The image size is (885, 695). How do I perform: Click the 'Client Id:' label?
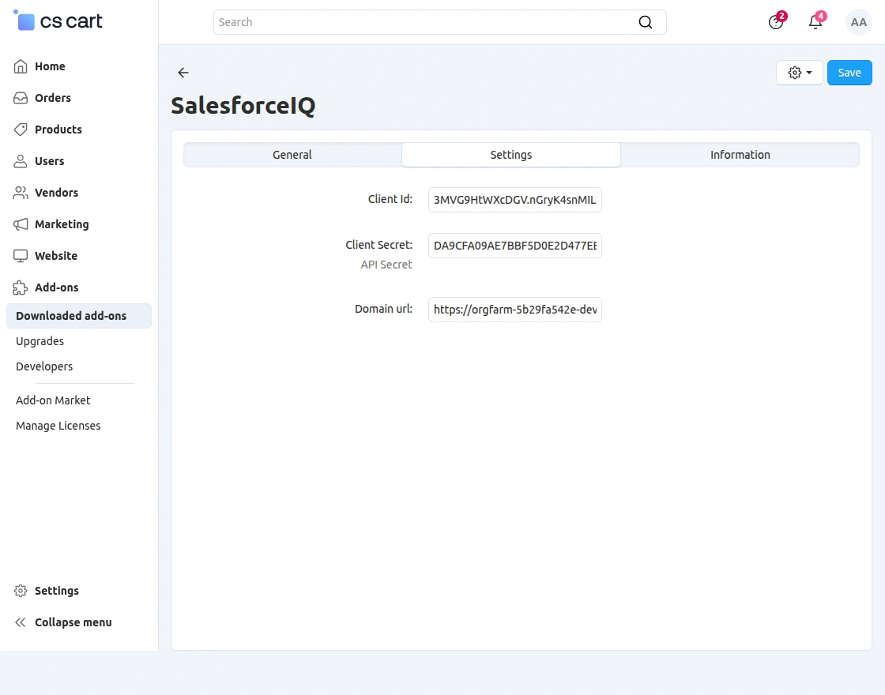click(x=390, y=199)
